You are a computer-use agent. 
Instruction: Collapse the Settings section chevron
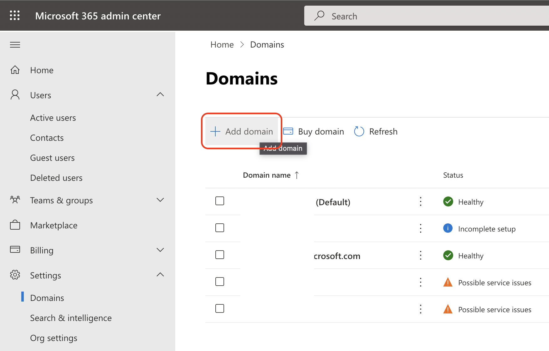tap(160, 275)
